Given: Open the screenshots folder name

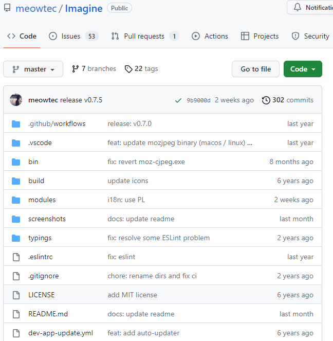Looking at the screenshot, I should [x=47, y=219].
